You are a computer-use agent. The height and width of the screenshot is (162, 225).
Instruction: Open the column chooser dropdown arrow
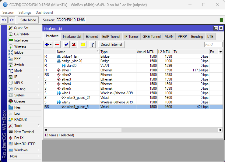click(220, 52)
